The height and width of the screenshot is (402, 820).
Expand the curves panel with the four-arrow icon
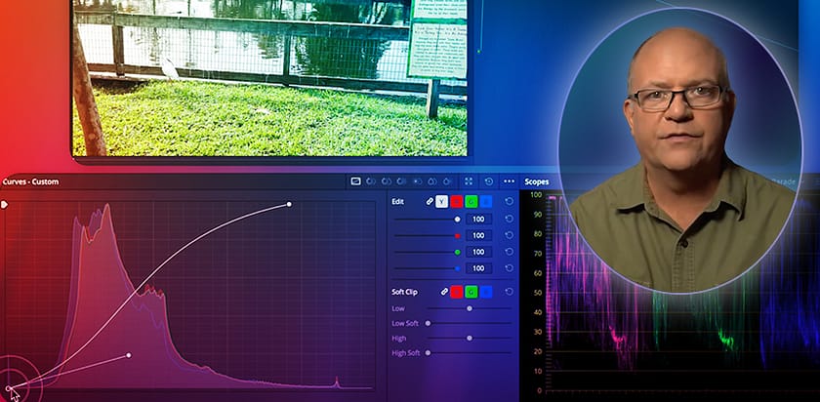click(x=469, y=181)
